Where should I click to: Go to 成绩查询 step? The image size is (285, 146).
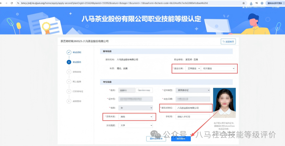[x=77, y=101]
